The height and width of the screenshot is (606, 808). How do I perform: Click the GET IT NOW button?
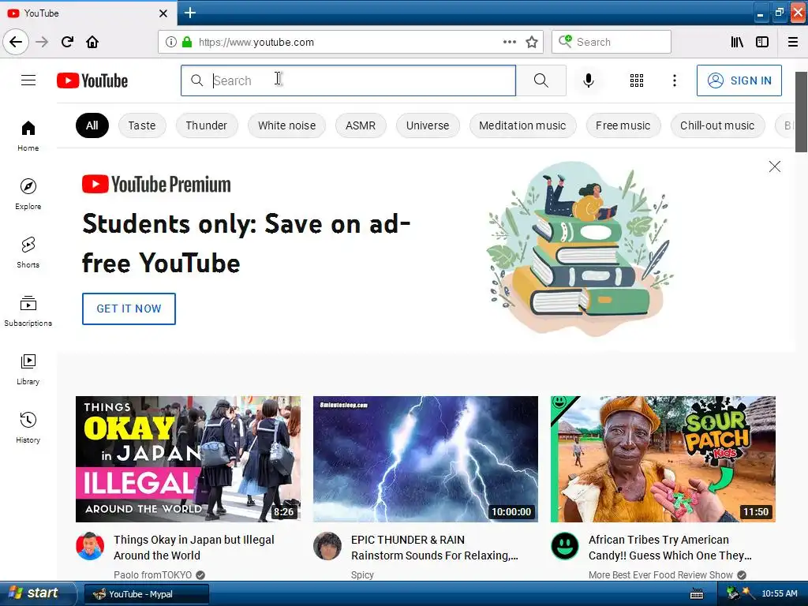tap(129, 309)
